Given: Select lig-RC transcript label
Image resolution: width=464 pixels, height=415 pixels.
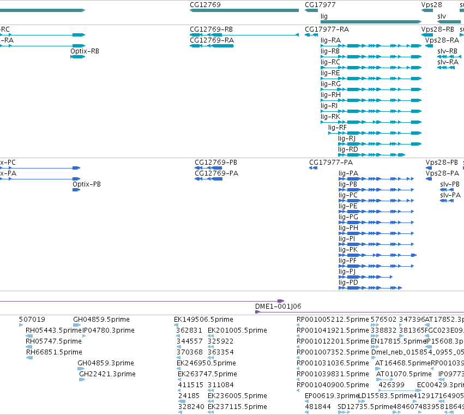Looking at the screenshot, I should point(330,62).
